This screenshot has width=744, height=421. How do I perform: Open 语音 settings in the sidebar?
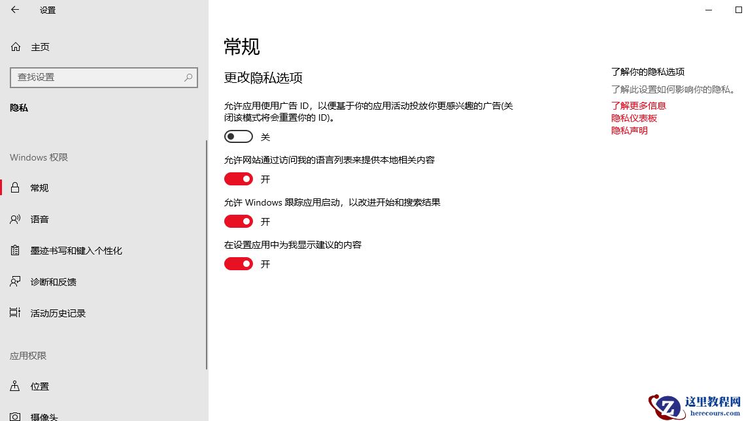pyautogui.click(x=39, y=219)
